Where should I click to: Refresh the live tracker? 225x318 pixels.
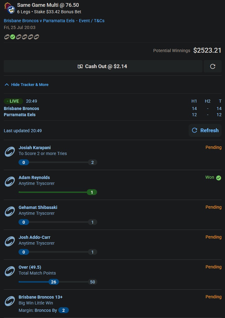coord(205,130)
